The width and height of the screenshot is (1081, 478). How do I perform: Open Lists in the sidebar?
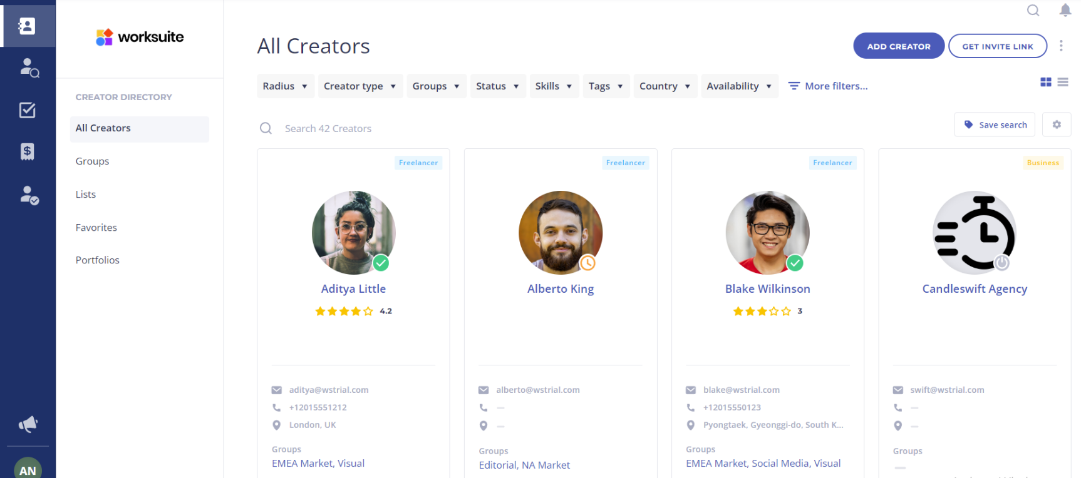(86, 195)
